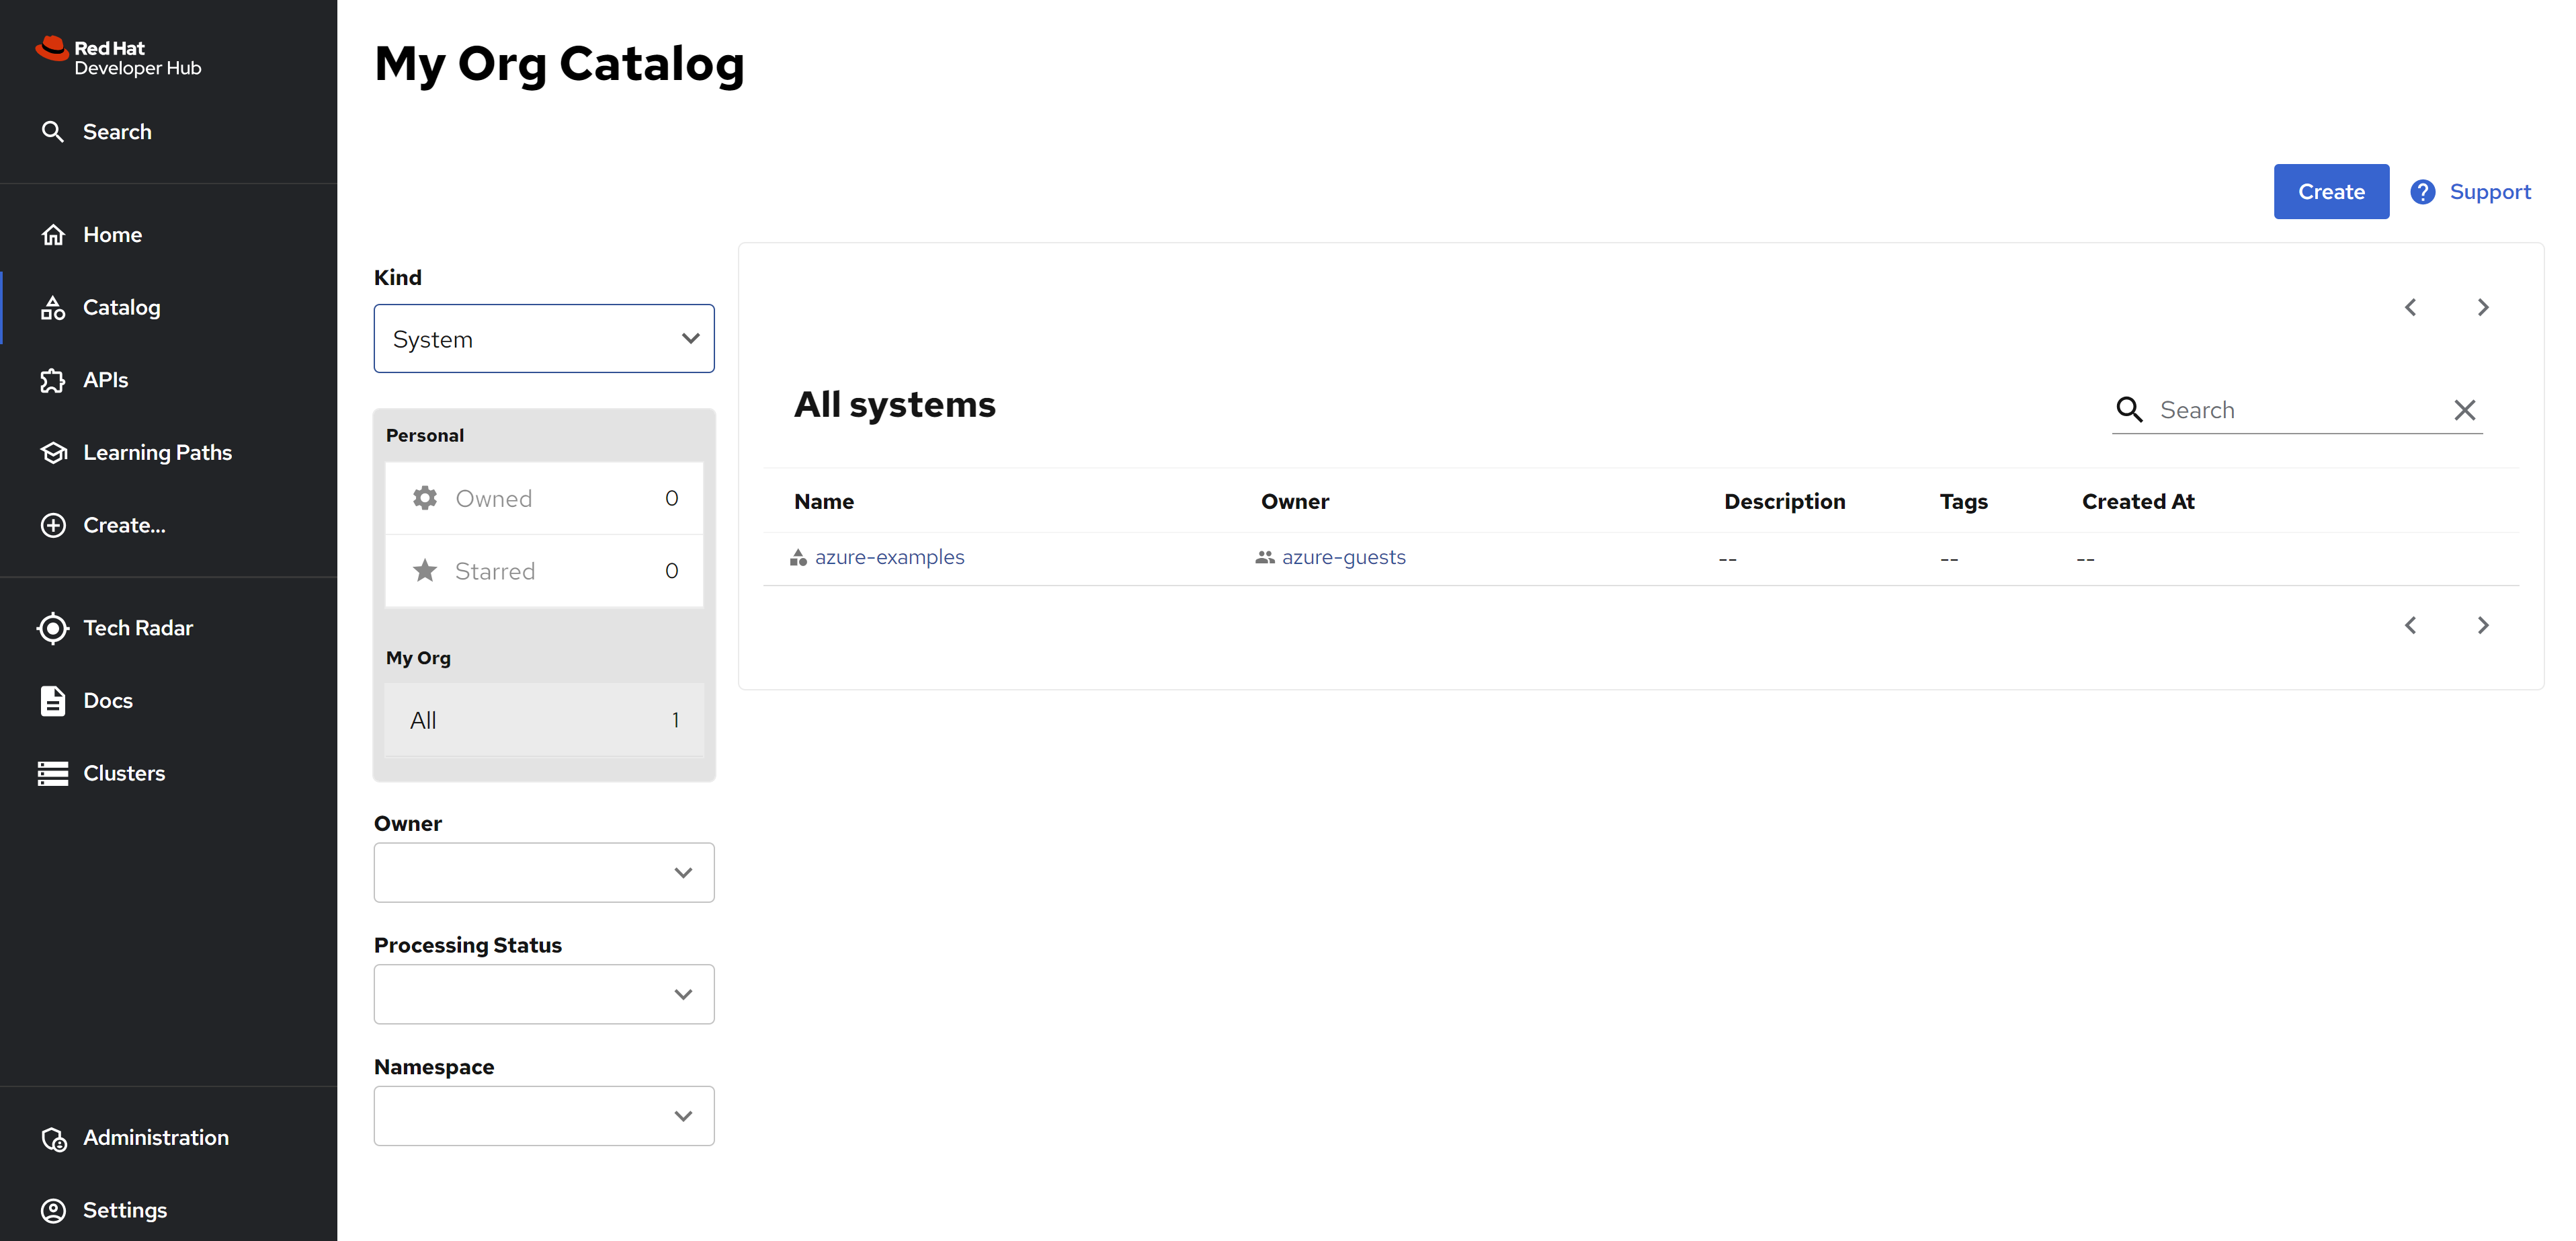Open Tech Radar from the sidebar

pos(137,628)
